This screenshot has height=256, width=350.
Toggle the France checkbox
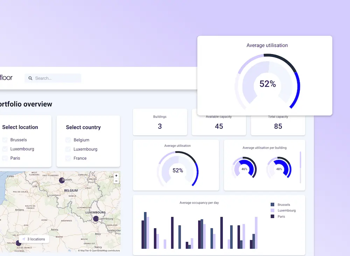pyautogui.click(x=68, y=158)
